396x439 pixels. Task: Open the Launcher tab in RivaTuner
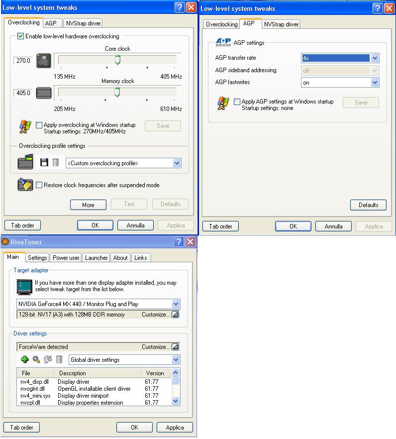(97, 258)
